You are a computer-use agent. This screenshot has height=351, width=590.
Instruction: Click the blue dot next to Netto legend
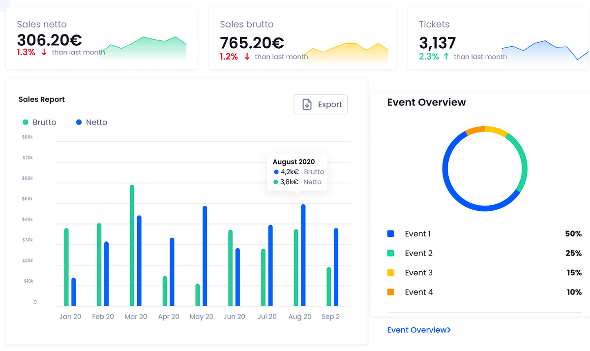pyautogui.click(x=78, y=122)
